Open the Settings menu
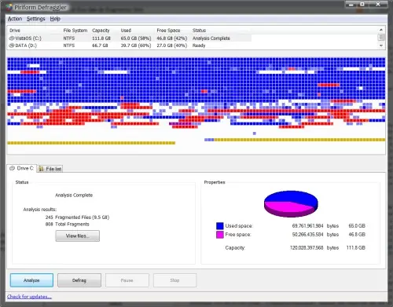 36,19
